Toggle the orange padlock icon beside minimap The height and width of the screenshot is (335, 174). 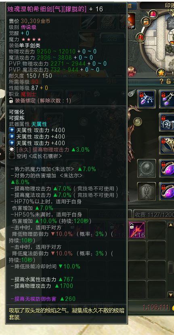click(x=146, y=21)
